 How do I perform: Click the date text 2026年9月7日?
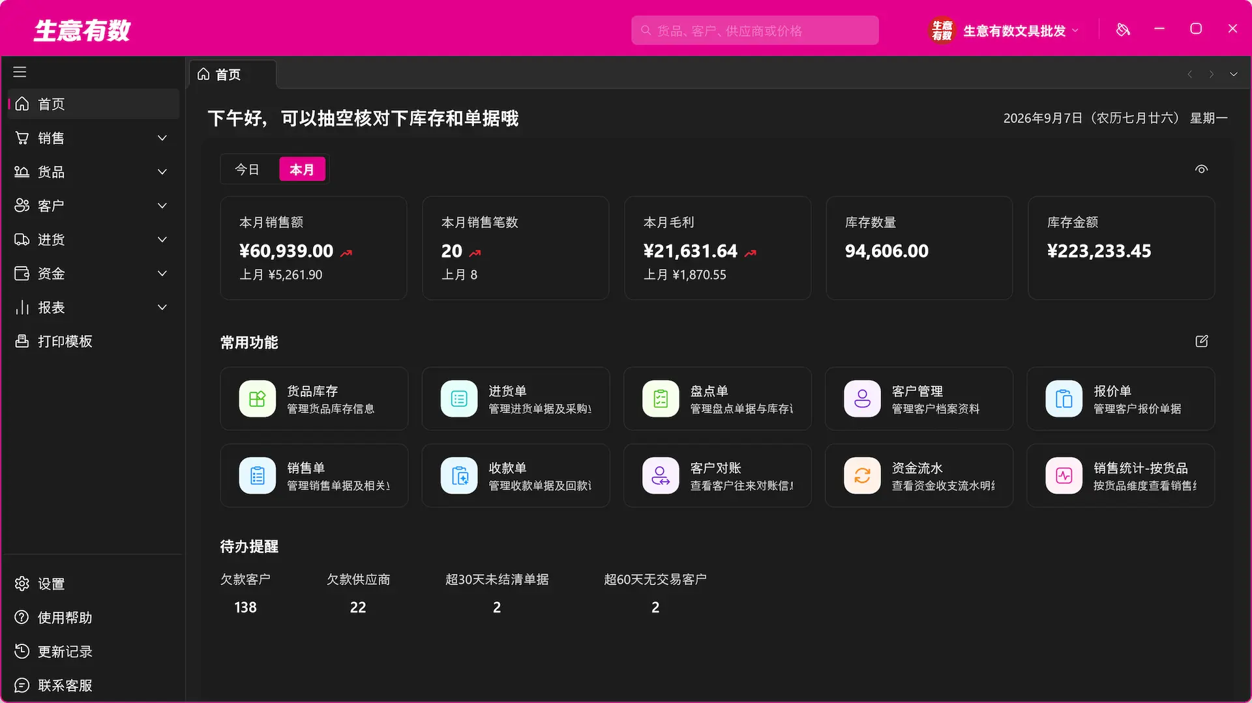pos(1043,118)
